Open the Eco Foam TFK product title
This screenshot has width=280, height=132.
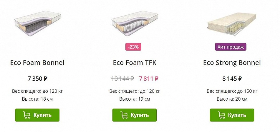[135, 63]
